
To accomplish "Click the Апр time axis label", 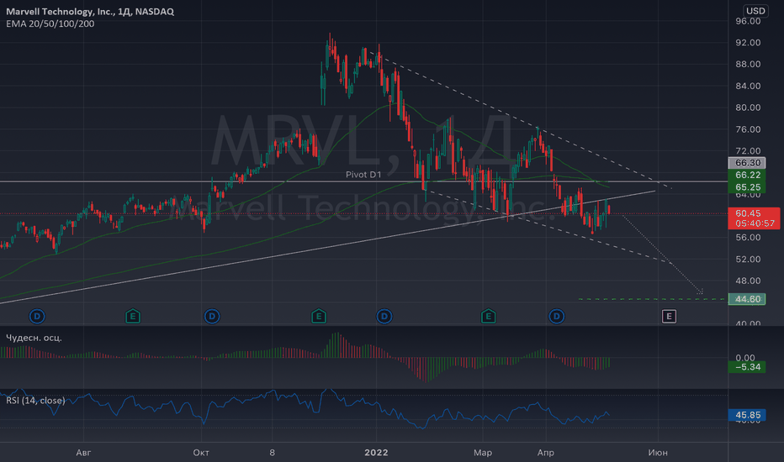I will pos(545,453).
